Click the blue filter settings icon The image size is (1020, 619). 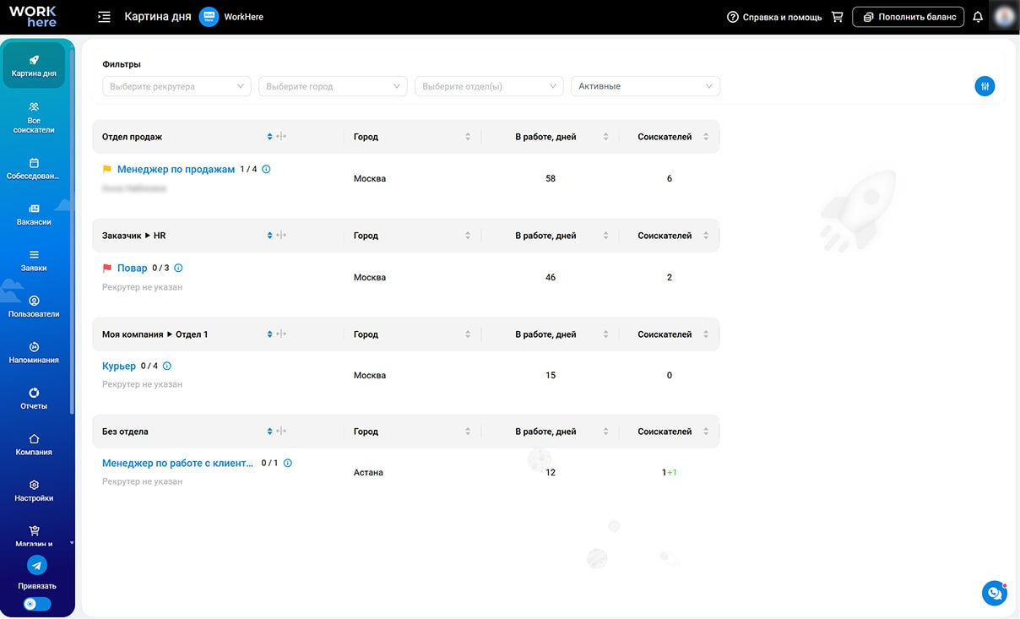click(x=985, y=86)
